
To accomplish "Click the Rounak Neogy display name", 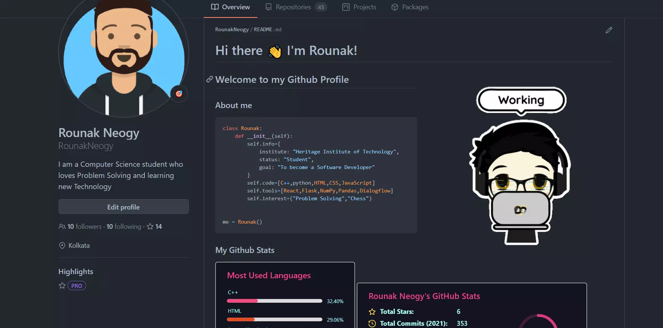I will pos(99,133).
